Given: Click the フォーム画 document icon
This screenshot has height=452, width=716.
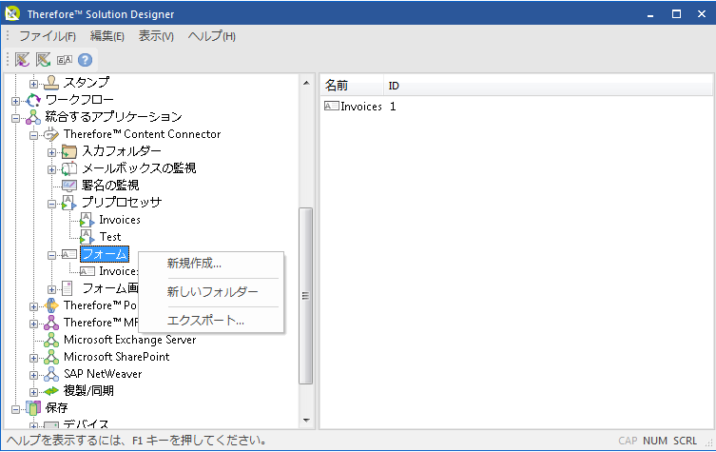Looking at the screenshot, I should pos(68,288).
